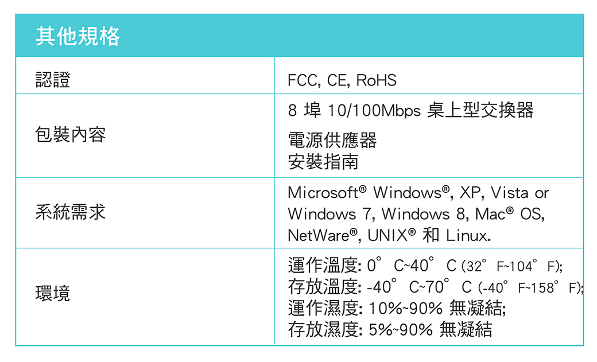The image size is (597, 362).
Task: Select the 認證 row label
Action: 53,80
